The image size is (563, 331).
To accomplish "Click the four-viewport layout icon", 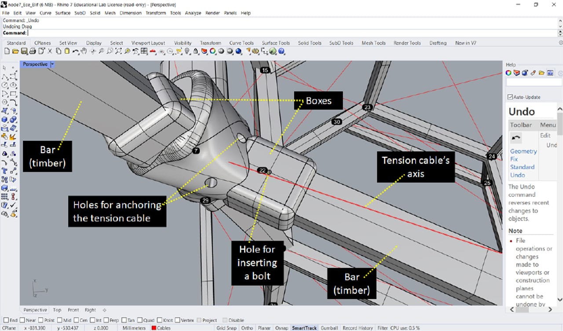I will point(144,51).
